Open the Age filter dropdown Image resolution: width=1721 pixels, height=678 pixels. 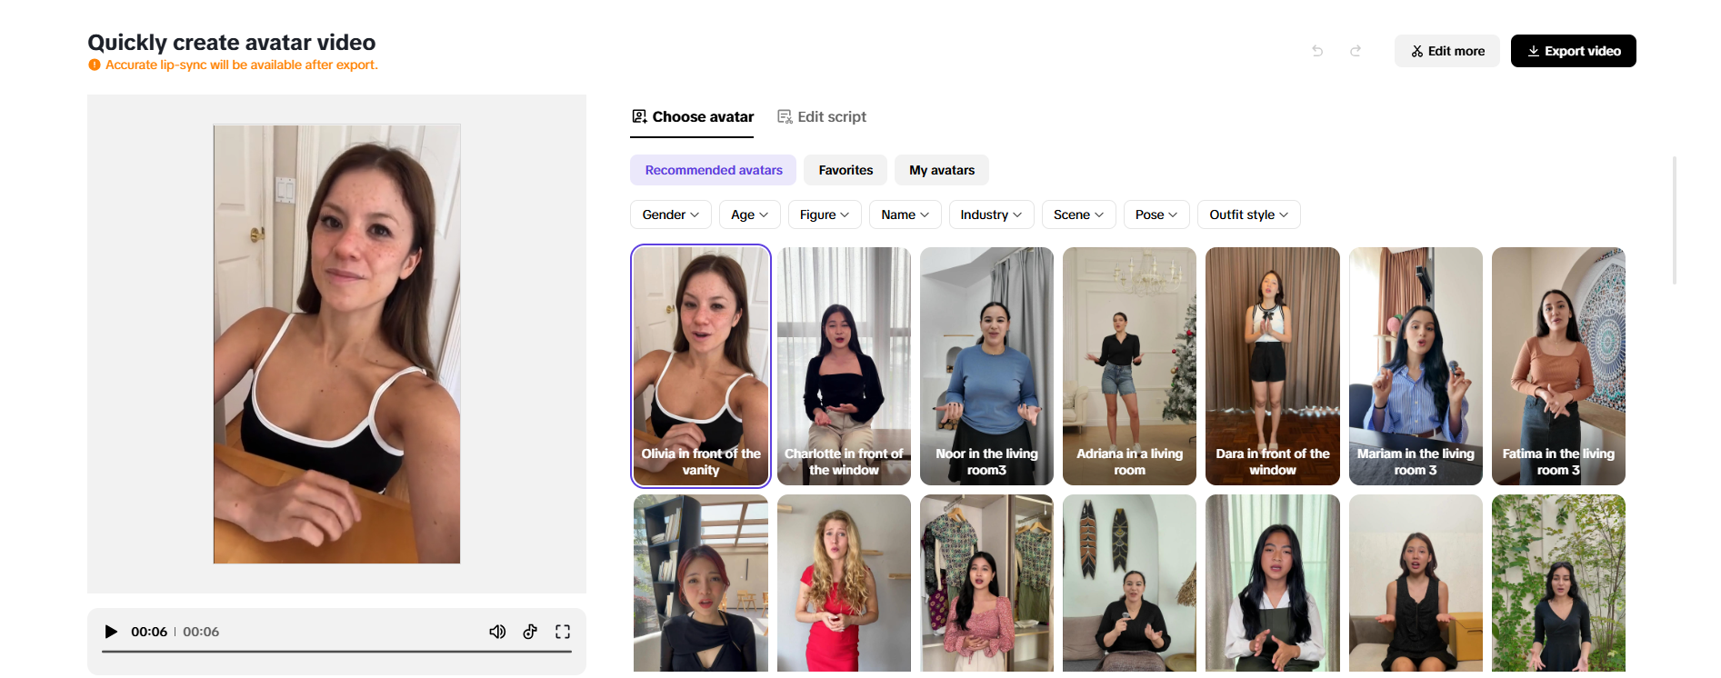(x=750, y=214)
